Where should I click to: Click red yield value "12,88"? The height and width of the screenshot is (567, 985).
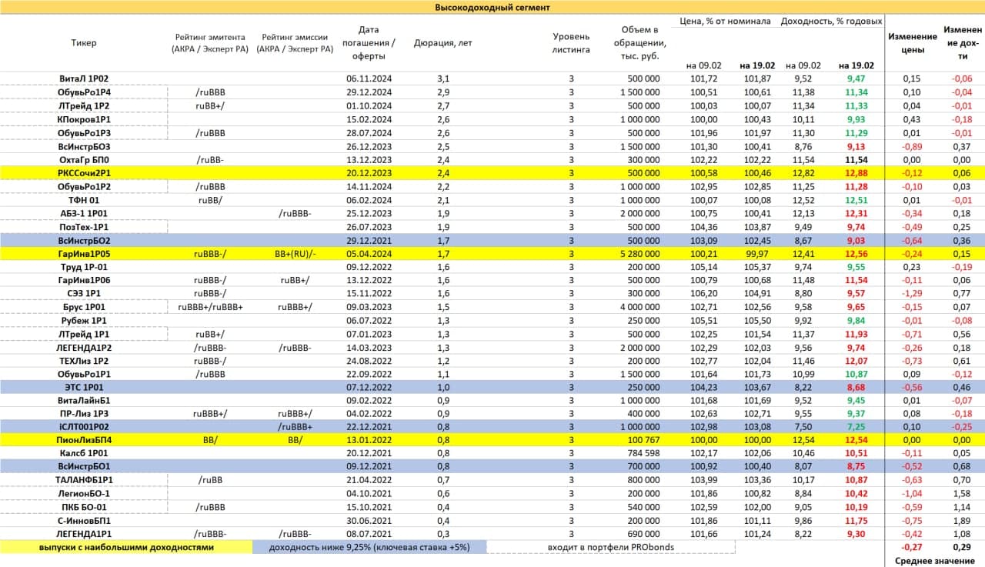(856, 172)
